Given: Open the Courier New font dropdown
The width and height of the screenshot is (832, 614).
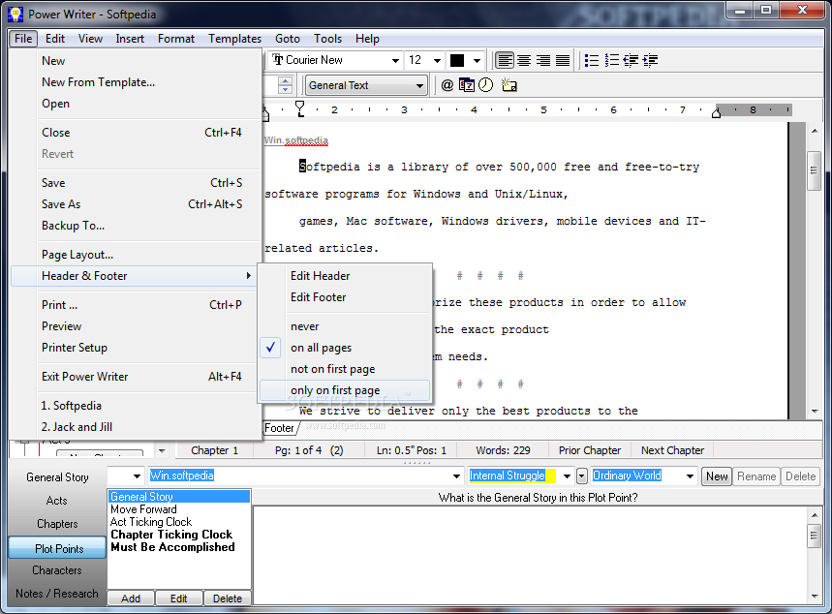Looking at the screenshot, I should [x=395, y=60].
